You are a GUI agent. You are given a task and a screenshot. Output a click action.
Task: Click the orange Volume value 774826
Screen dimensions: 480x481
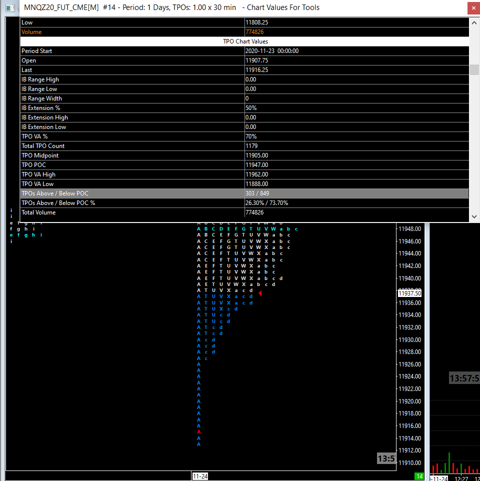tap(254, 32)
